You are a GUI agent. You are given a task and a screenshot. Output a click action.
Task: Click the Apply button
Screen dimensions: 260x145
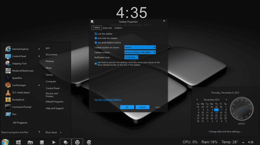(158, 107)
